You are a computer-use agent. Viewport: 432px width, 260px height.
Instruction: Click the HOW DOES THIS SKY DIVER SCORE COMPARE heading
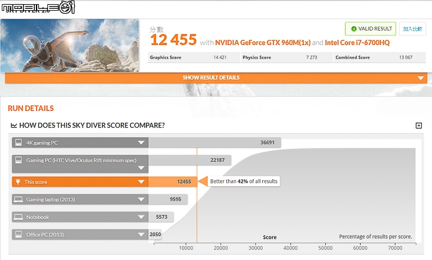tap(92, 125)
